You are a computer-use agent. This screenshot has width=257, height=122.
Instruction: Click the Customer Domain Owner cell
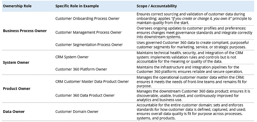tap(77, 112)
